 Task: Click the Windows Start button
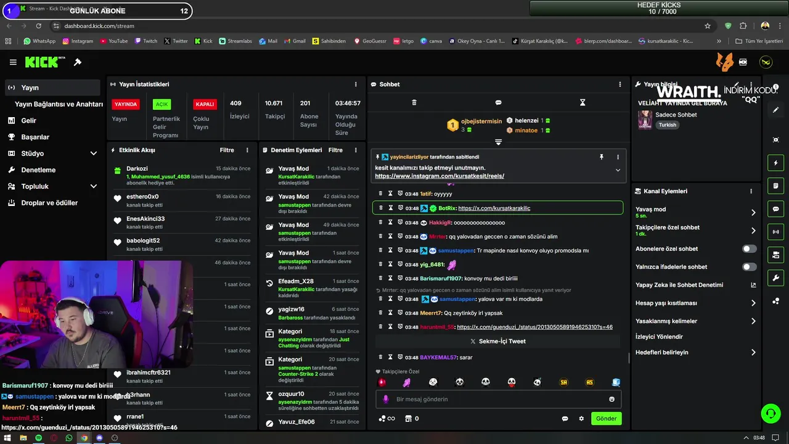pos(6,438)
